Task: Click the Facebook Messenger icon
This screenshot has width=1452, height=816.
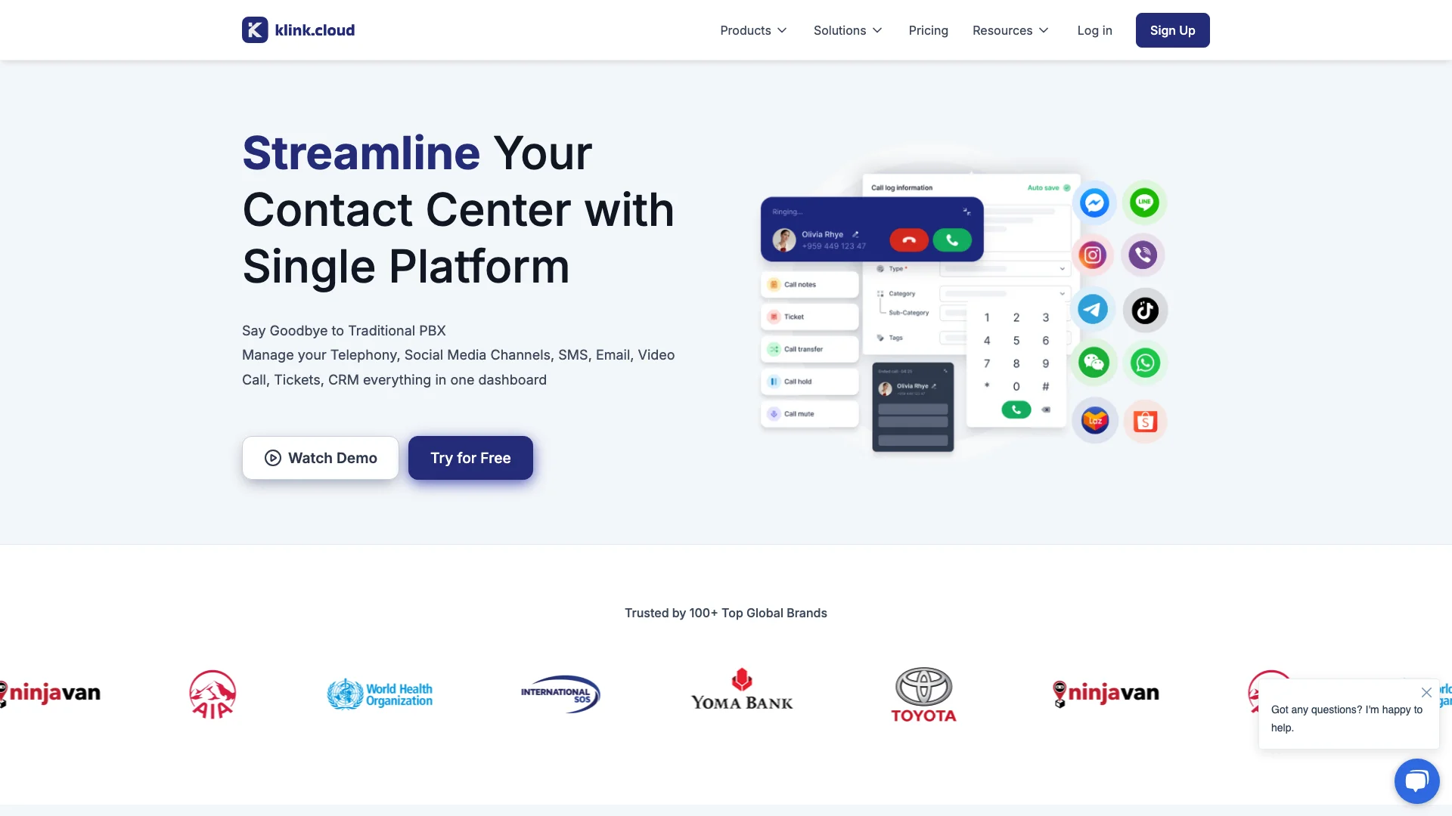Action: point(1094,202)
